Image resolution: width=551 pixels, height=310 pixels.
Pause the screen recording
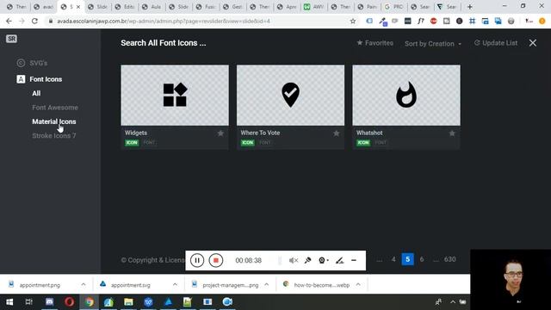coord(197,260)
